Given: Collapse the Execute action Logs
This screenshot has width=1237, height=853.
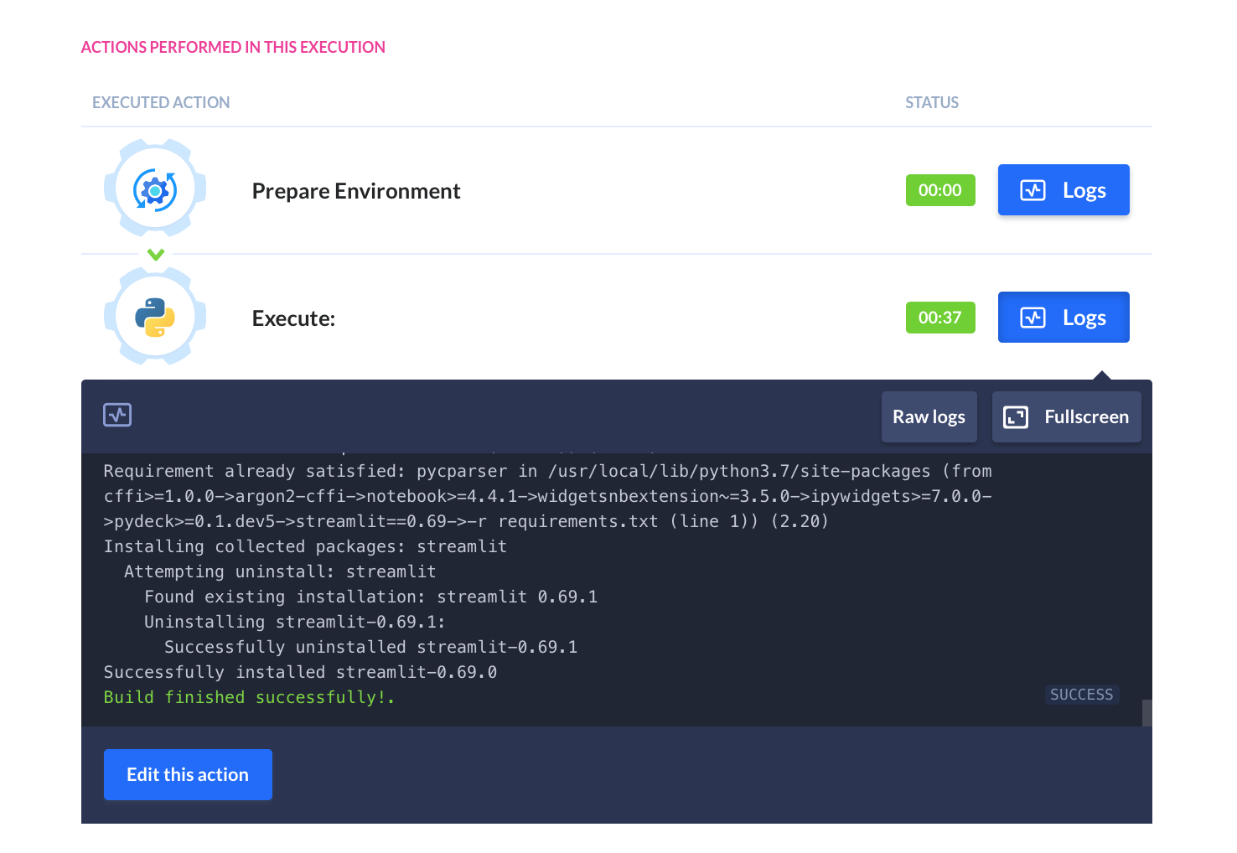Looking at the screenshot, I should coord(1064,318).
